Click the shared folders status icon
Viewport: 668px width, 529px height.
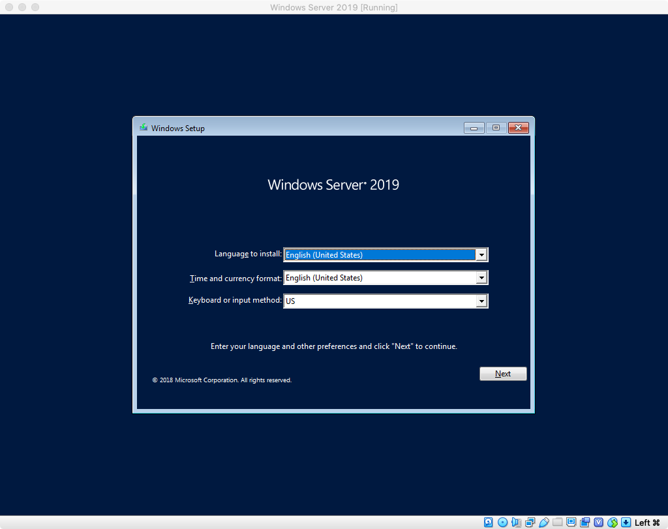tap(558, 522)
